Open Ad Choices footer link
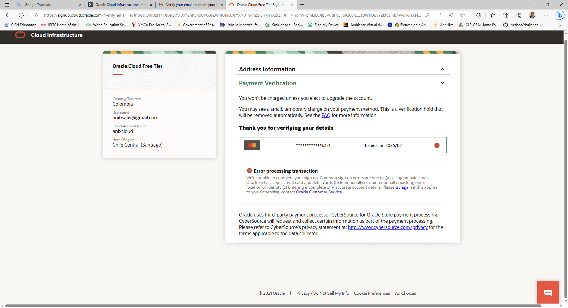The image size is (568, 308). pyautogui.click(x=405, y=293)
